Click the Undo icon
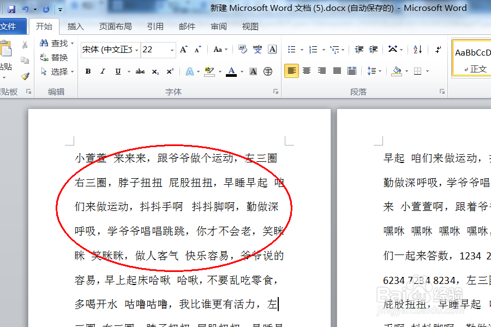The image size is (491, 327). (x=26, y=9)
